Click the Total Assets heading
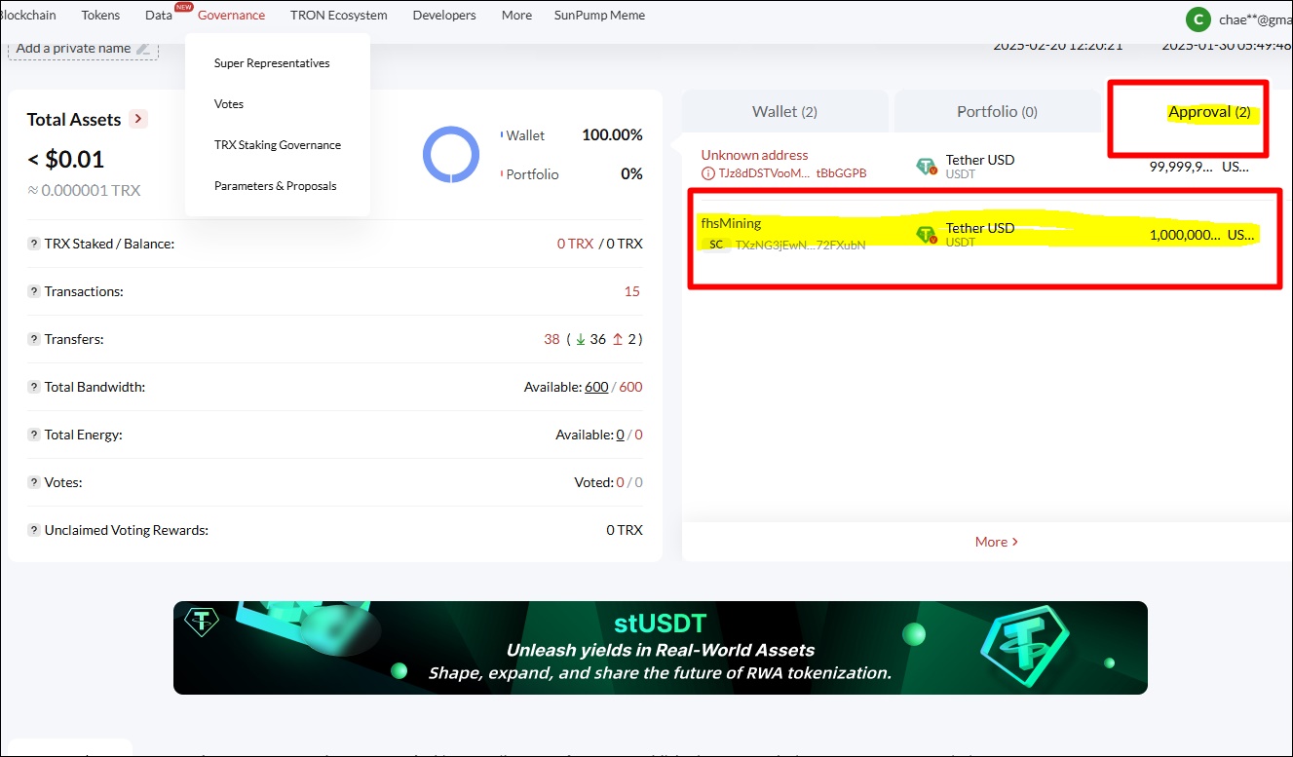The height and width of the screenshot is (757, 1293). pyautogui.click(x=74, y=119)
